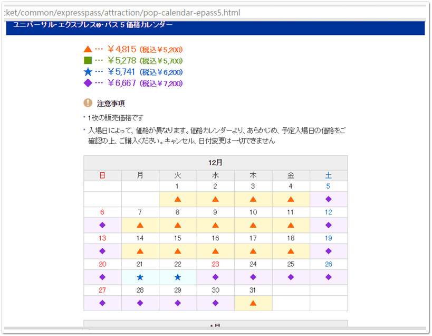
Task: Click the date number 16
Action: (215, 238)
